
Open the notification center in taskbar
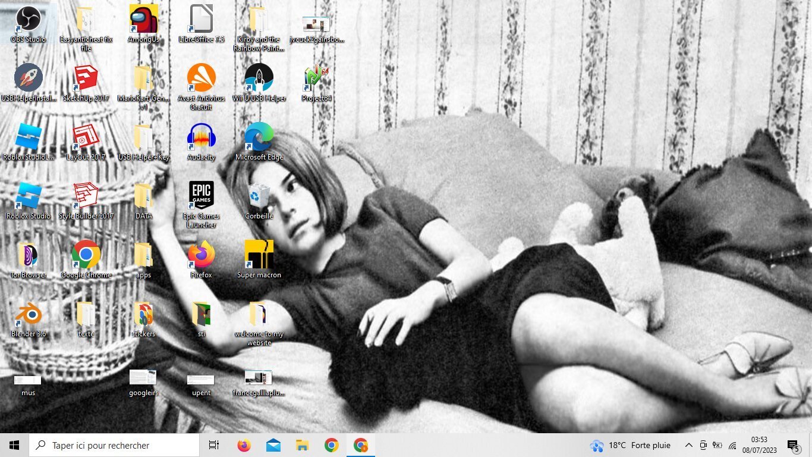coord(792,445)
